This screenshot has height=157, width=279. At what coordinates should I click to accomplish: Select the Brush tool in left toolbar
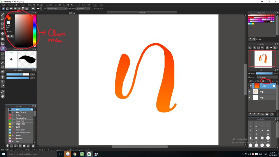coord(2,15)
